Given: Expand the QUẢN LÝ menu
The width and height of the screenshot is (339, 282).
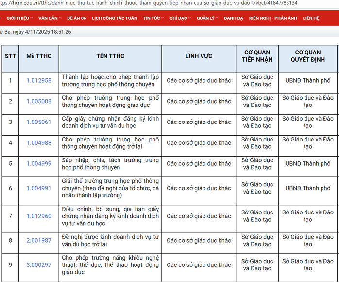Looking at the screenshot, I should point(207,18).
